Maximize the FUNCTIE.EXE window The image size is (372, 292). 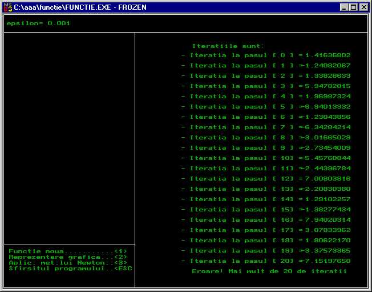click(x=354, y=7)
